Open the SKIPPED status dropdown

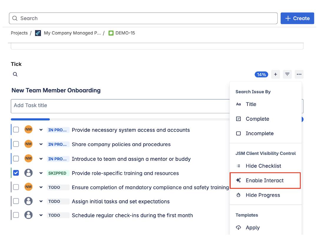point(58,173)
